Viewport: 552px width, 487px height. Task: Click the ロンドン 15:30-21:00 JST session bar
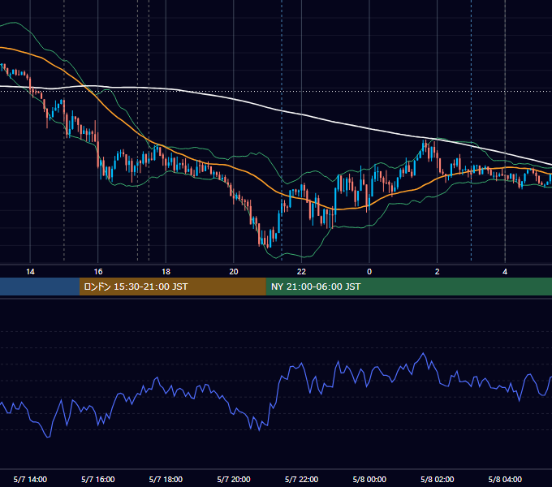click(172, 287)
